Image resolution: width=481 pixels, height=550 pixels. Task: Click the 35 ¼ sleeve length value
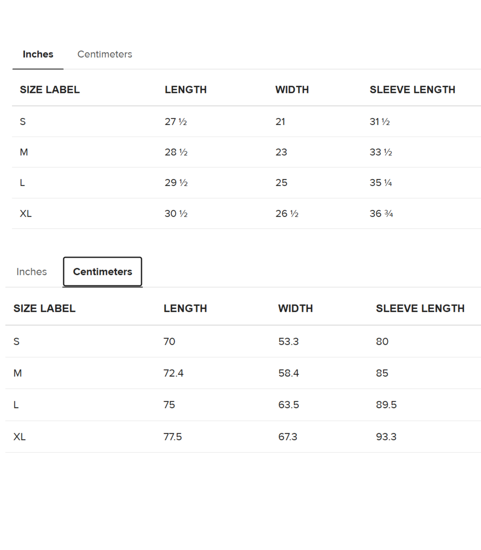click(381, 183)
